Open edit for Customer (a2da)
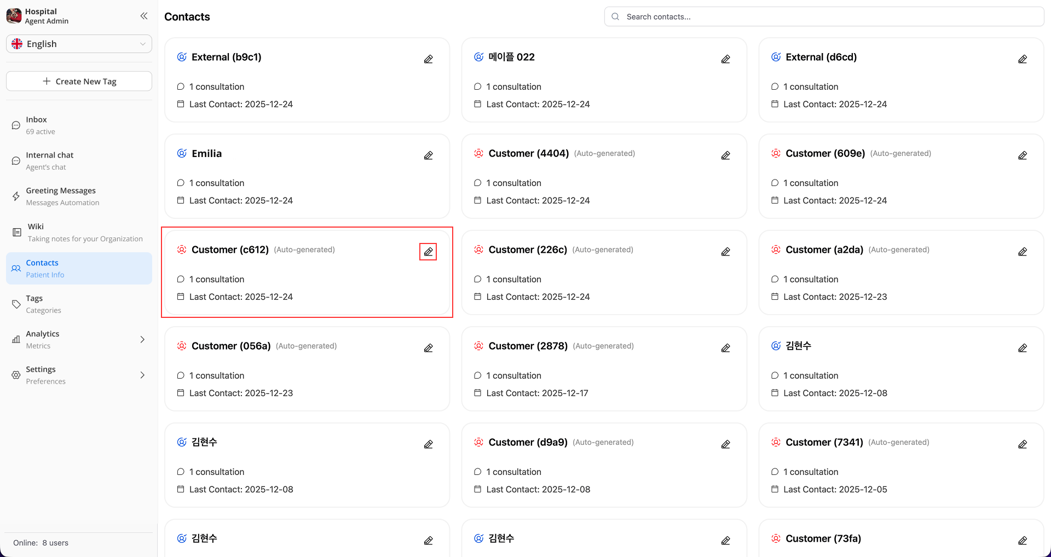Viewport: 1051px width, 557px height. [x=1022, y=252]
